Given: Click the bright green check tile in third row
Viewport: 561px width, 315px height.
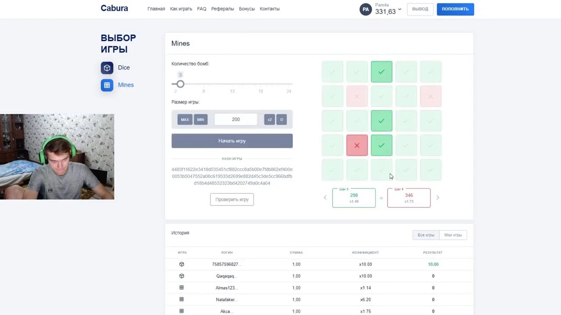Looking at the screenshot, I should (x=381, y=121).
